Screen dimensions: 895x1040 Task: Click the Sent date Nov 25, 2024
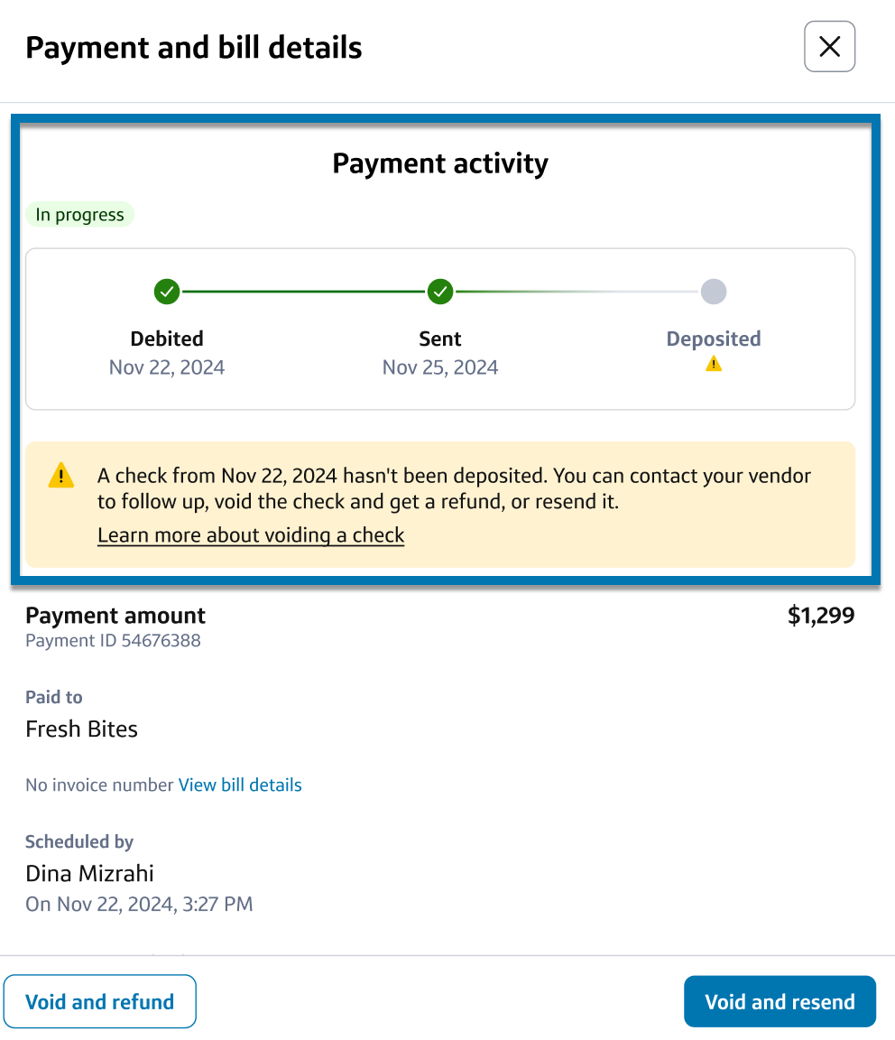[440, 367]
